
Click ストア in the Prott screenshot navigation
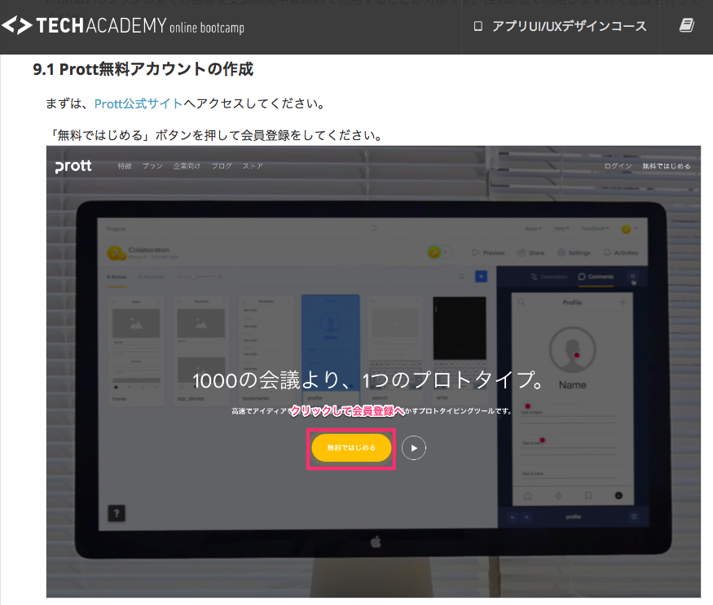(x=253, y=166)
